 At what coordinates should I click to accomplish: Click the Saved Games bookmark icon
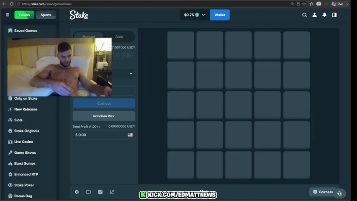click(x=10, y=31)
